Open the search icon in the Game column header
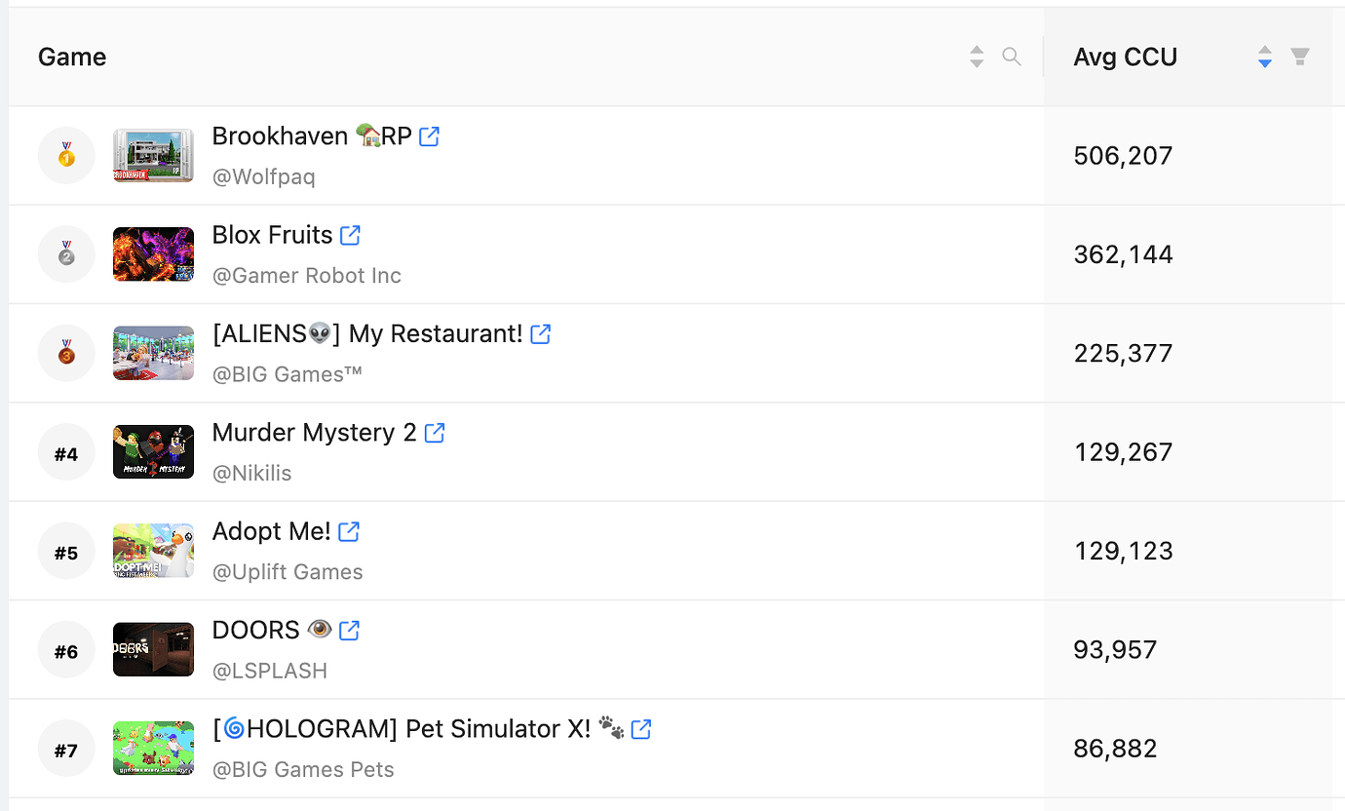Viewport: 1345px width, 811px height. [1012, 57]
